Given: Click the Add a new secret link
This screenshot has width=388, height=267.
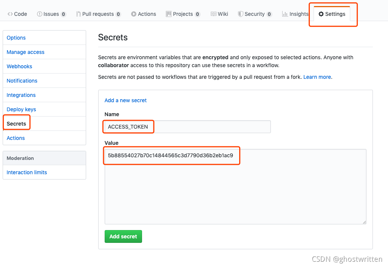Looking at the screenshot, I should [125, 100].
